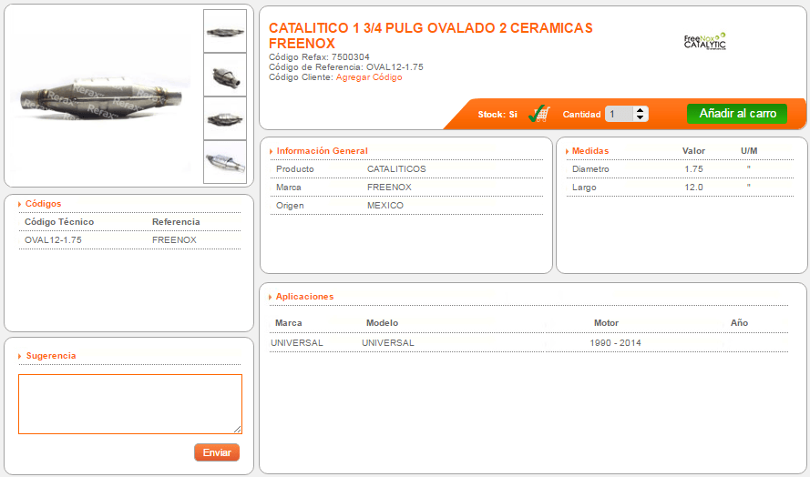The height and width of the screenshot is (477, 810).
Task: Click the Valor column header
Action: coord(693,151)
